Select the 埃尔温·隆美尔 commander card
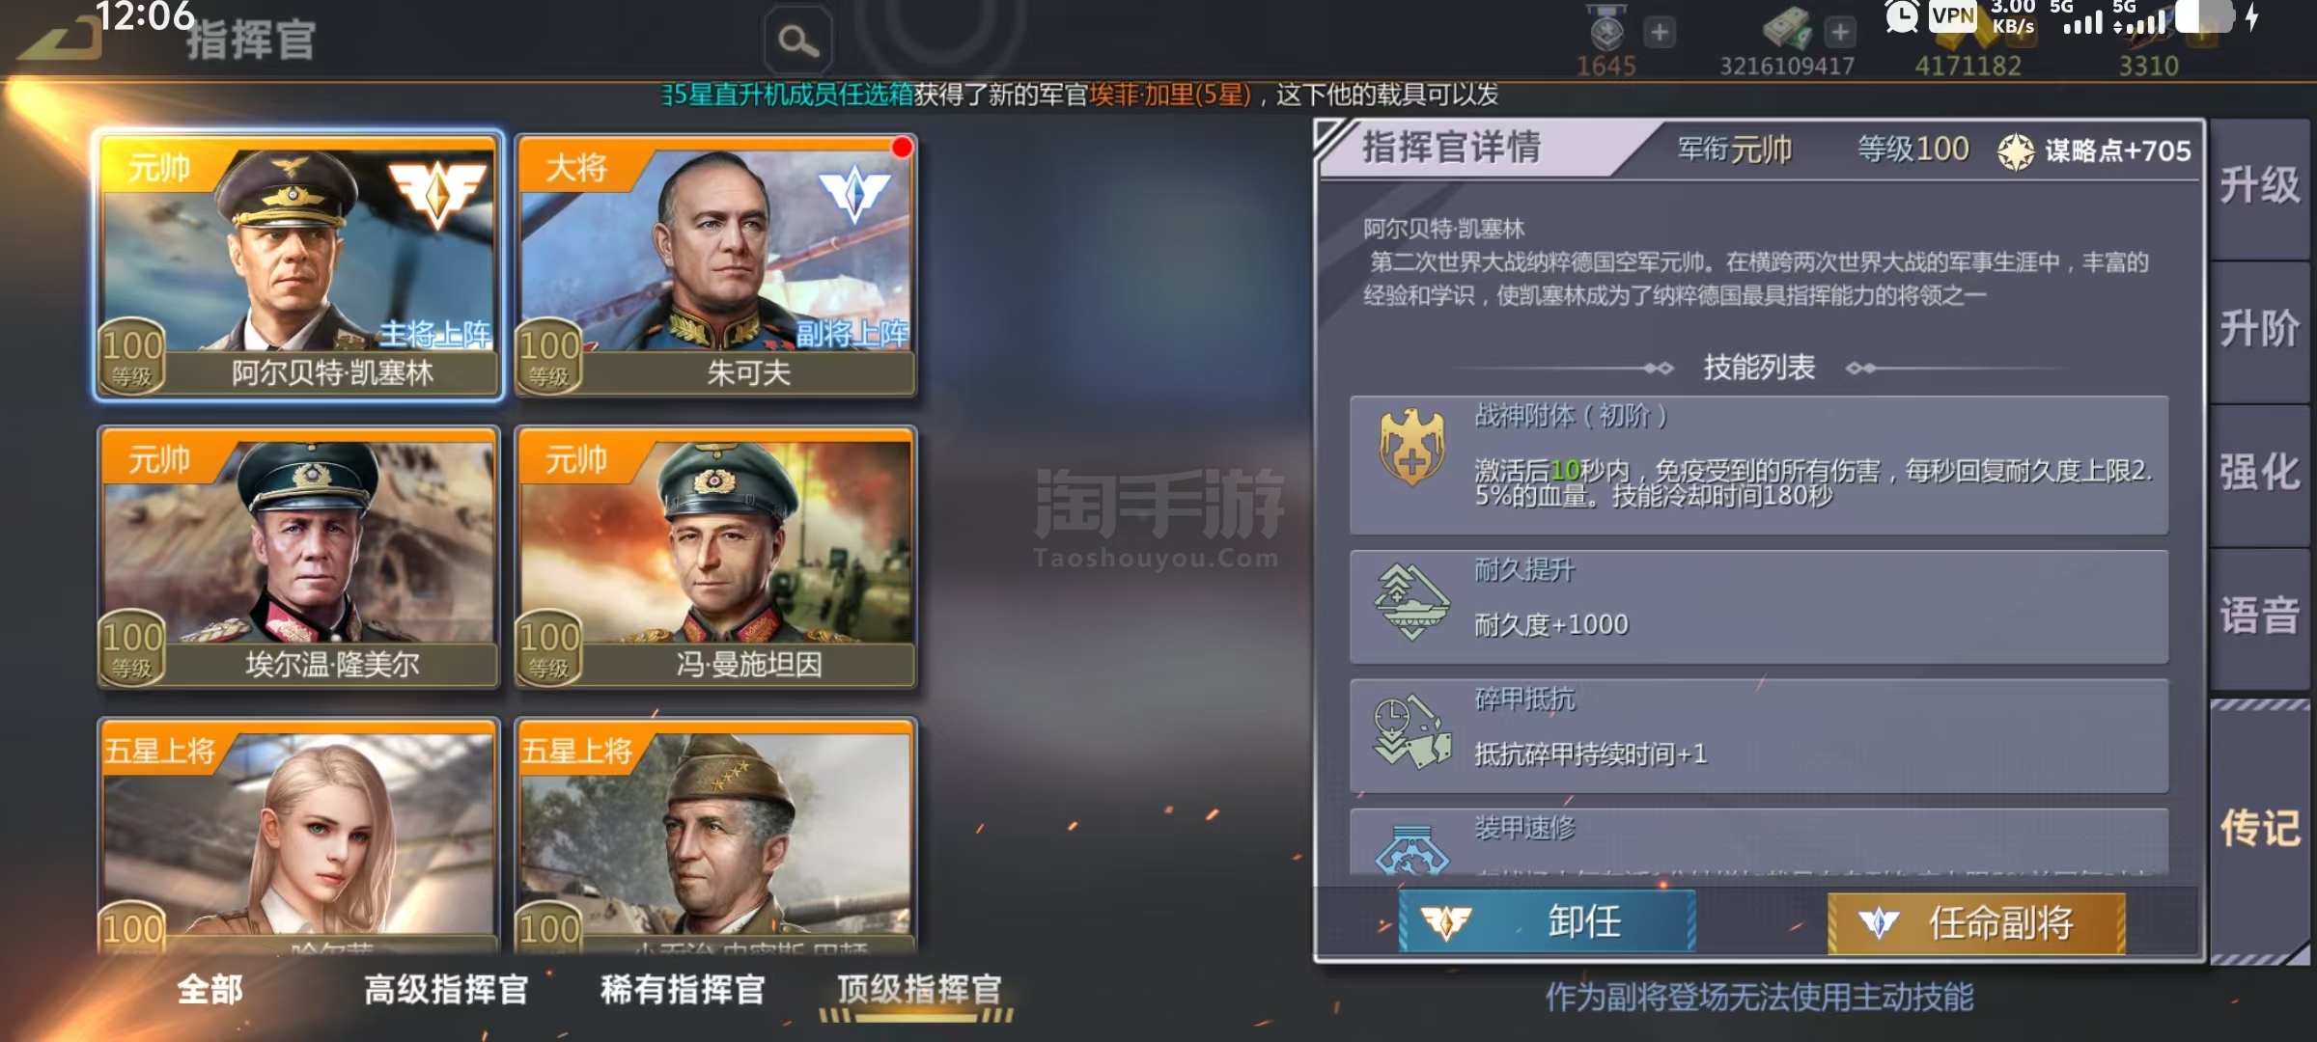 (x=298, y=558)
